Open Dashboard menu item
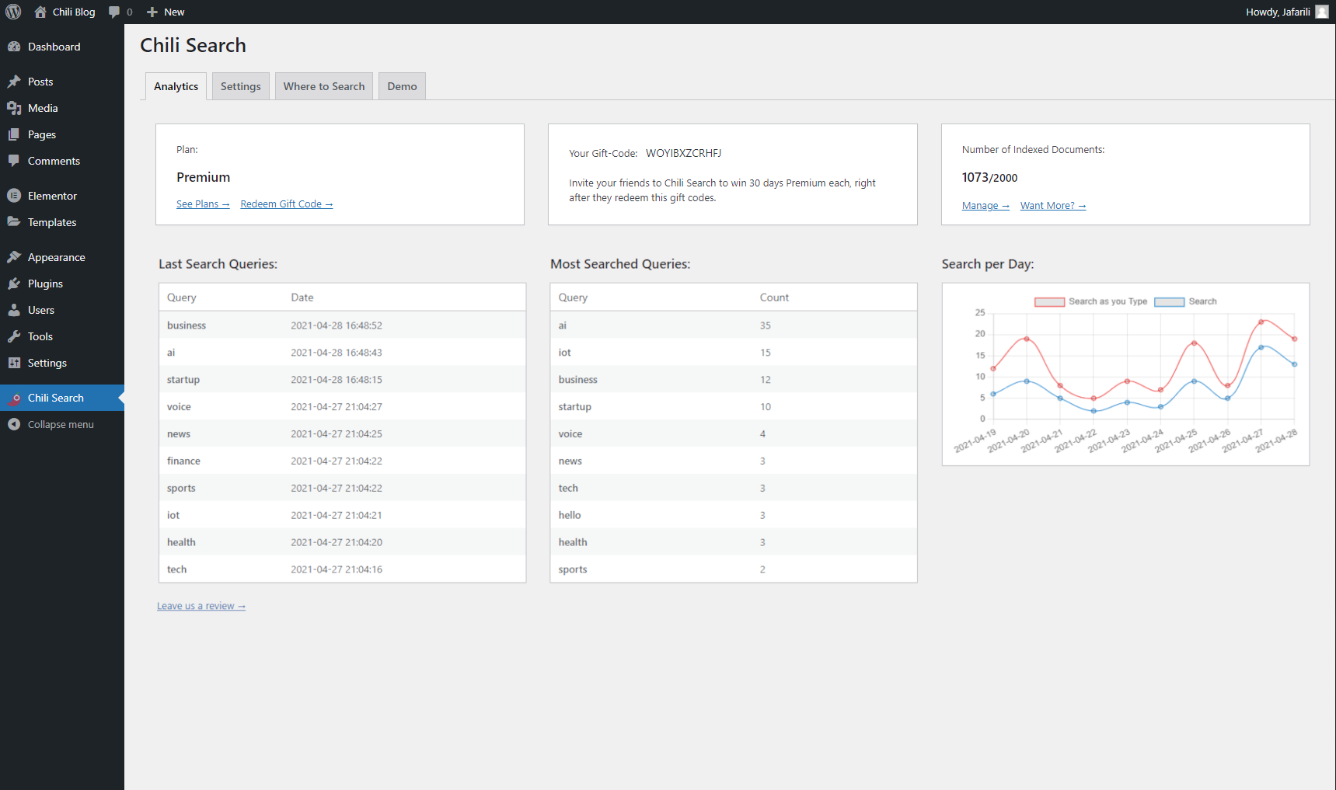The width and height of the screenshot is (1336, 790). pyautogui.click(x=62, y=47)
